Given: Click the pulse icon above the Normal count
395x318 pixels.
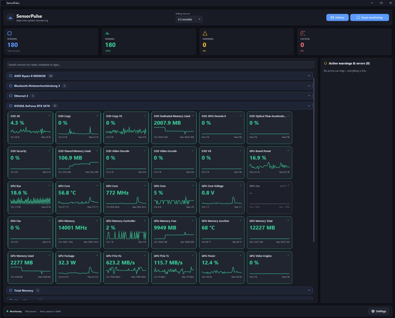Looking at the screenshot, I should (107, 33).
